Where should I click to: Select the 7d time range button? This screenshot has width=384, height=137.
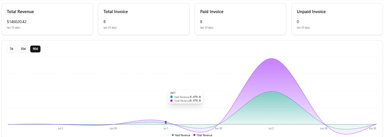click(x=11, y=49)
